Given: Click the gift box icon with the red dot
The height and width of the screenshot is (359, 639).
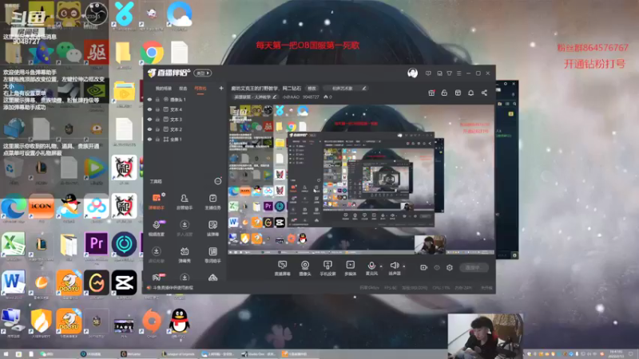Looking at the screenshot, I should coord(431,93).
